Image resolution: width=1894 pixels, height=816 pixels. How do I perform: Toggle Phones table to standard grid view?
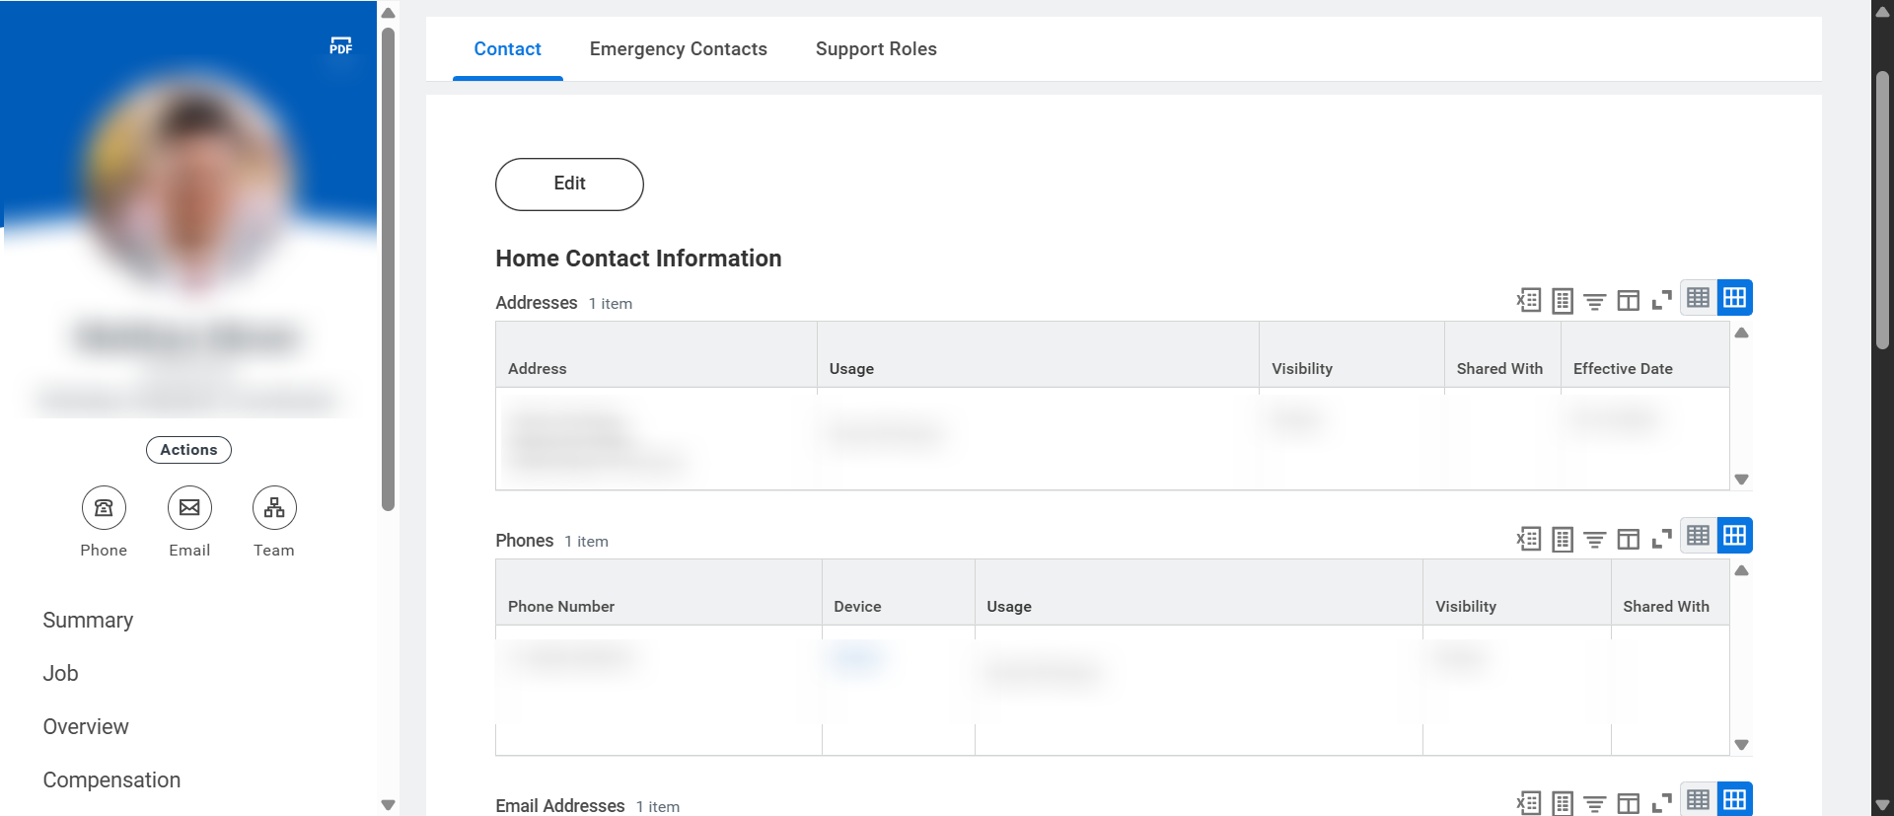(x=1734, y=536)
